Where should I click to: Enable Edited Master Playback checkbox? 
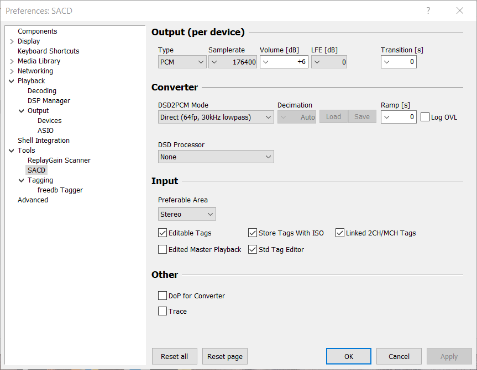(163, 250)
